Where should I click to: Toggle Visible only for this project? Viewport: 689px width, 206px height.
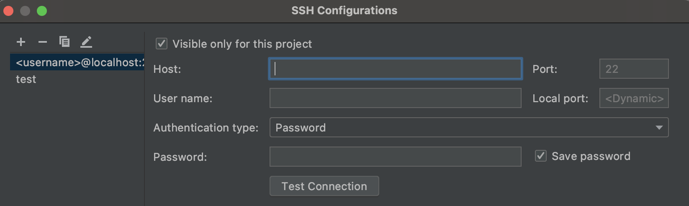[x=162, y=44]
